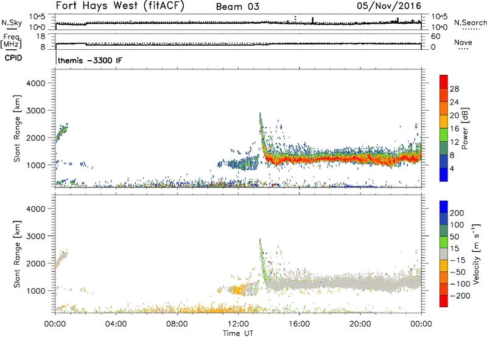Click the "-15" value on the velocity scale

pyautogui.click(x=458, y=260)
